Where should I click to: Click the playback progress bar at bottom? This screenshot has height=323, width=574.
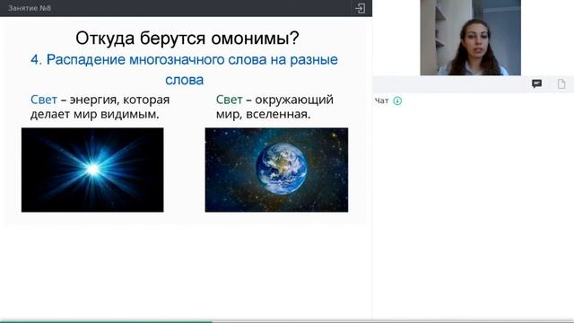coord(287,321)
